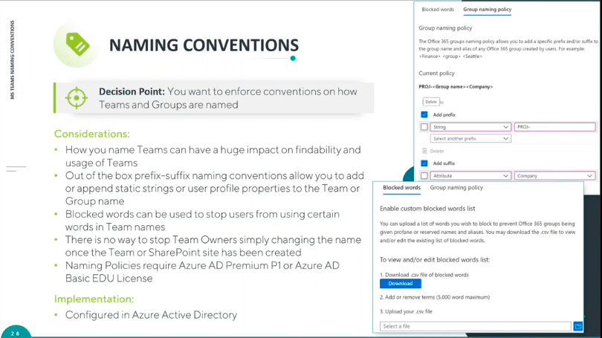Switch to Blocked words tab in top panel
This screenshot has width=602, height=338.
click(438, 10)
